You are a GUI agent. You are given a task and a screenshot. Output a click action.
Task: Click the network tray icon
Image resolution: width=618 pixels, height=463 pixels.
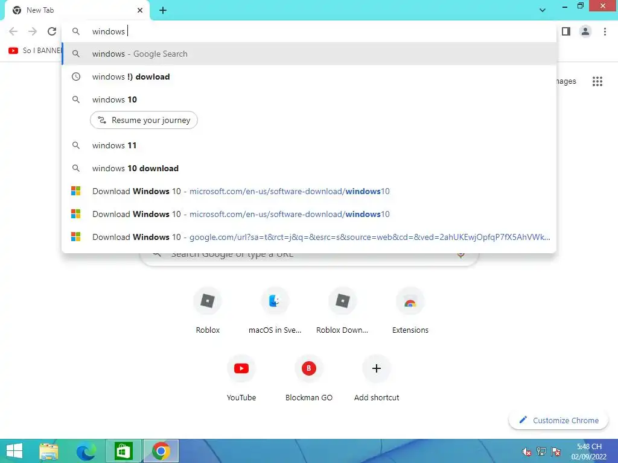pos(541,452)
